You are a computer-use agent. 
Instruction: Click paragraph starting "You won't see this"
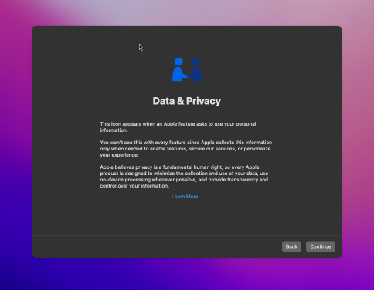click(186, 149)
